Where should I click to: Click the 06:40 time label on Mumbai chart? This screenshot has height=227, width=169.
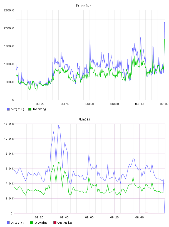point(140,218)
